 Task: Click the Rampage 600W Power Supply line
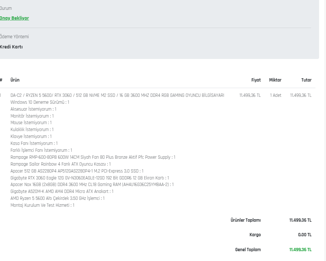pyautogui.click(x=93, y=157)
